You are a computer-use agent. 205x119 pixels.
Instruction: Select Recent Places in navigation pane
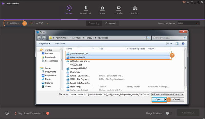click(50, 61)
